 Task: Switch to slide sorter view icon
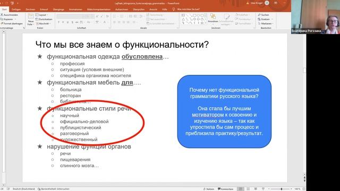pyautogui.click(x=248, y=189)
